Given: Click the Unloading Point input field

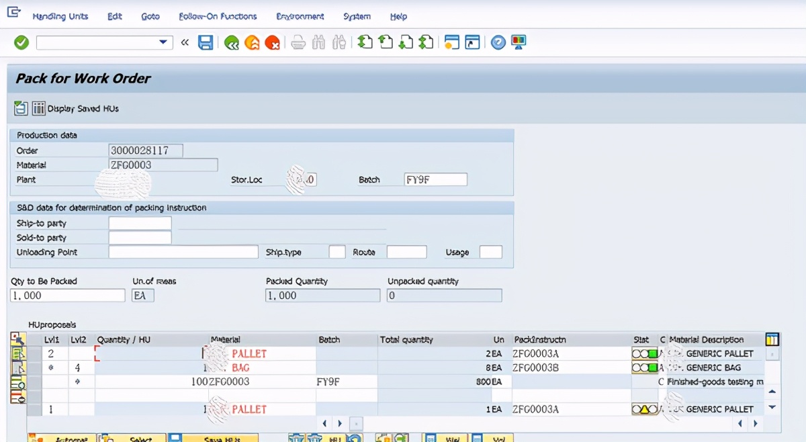Looking at the screenshot, I should (183, 253).
